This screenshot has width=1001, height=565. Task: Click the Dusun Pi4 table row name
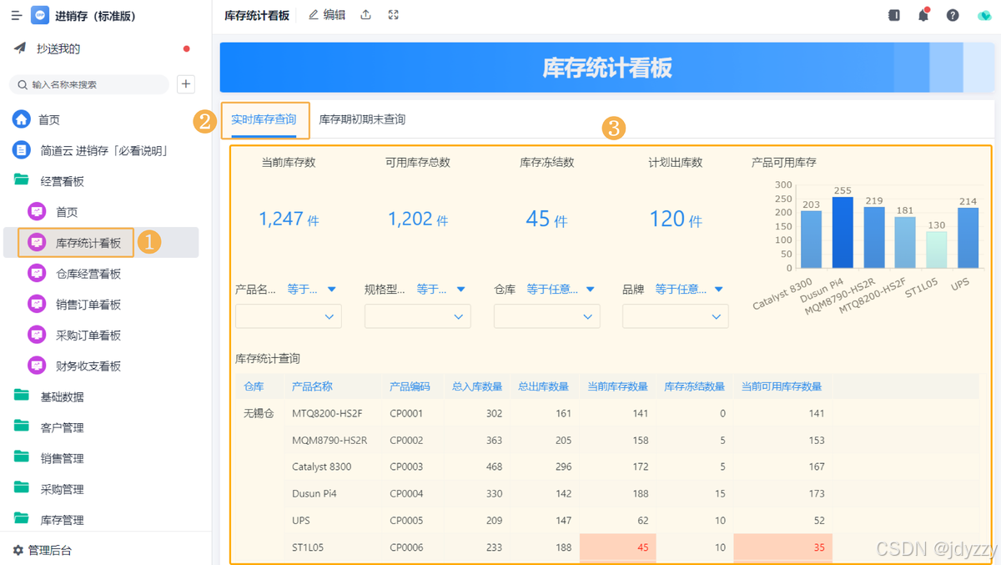[x=316, y=493]
